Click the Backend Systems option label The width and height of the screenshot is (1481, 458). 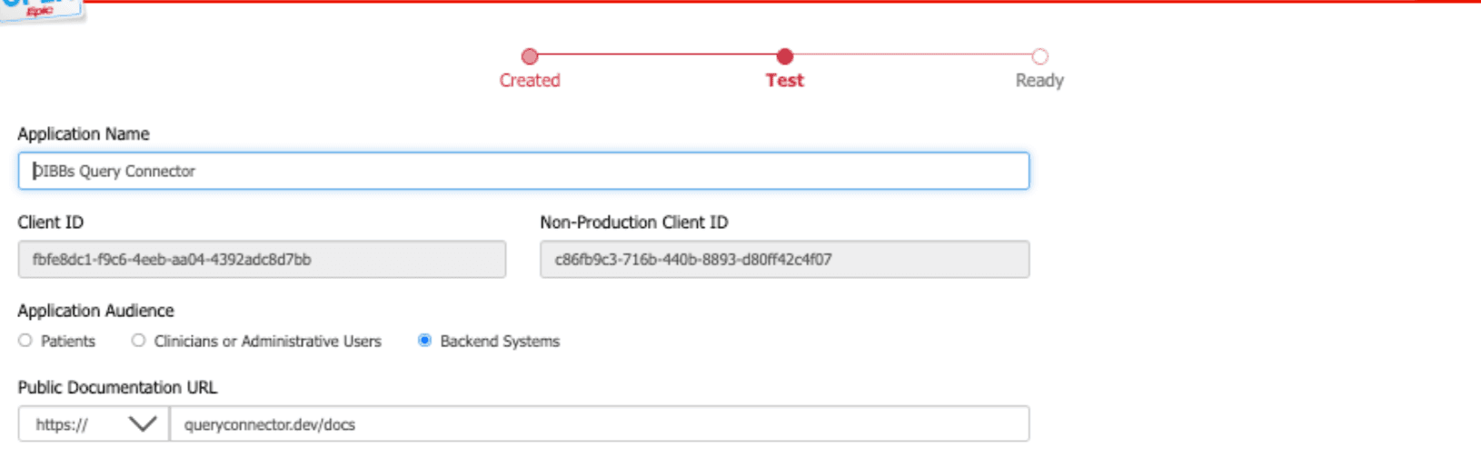click(500, 342)
